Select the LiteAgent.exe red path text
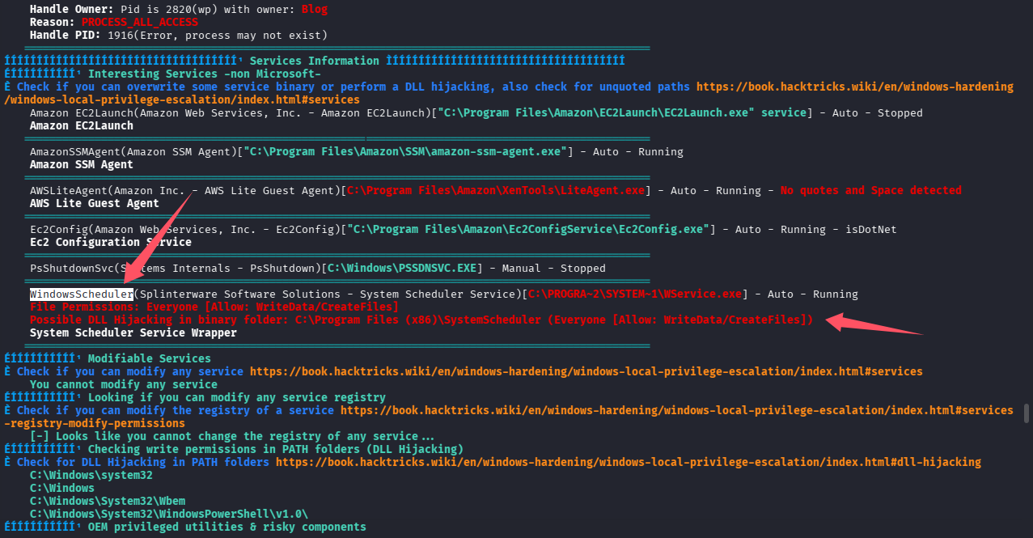The width and height of the screenshot is (1033, 538). pos(495,190)
